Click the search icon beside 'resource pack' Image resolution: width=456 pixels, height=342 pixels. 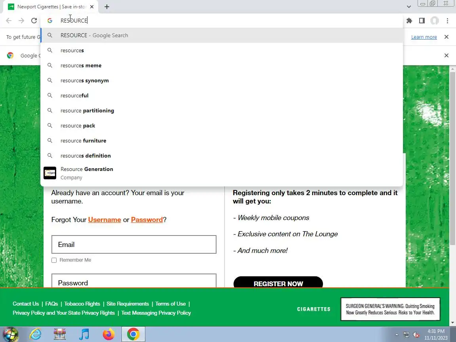click(x=50, y=125)
